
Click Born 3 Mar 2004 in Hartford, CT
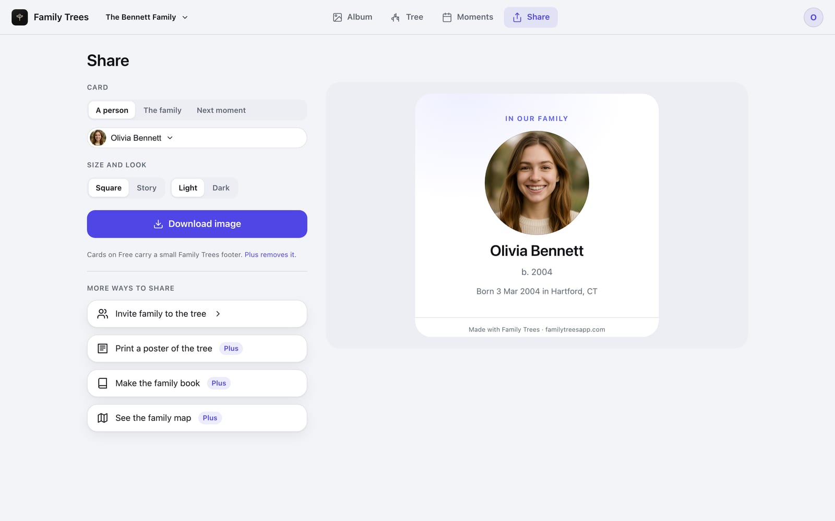pyautogui.click(x=537, y=291)
